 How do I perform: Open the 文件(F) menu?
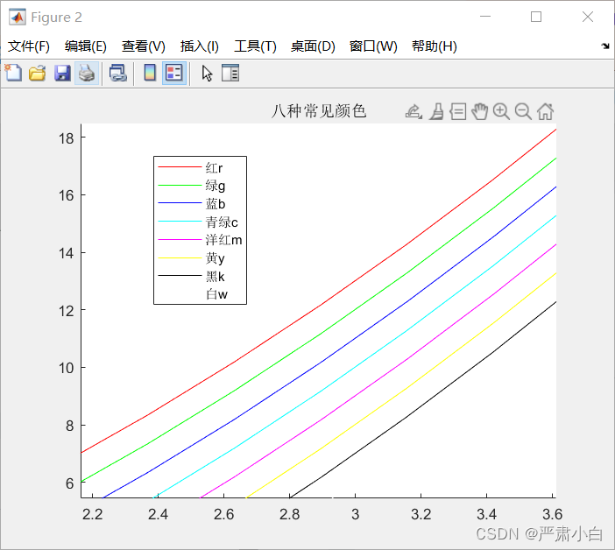[x=29, y=46]
